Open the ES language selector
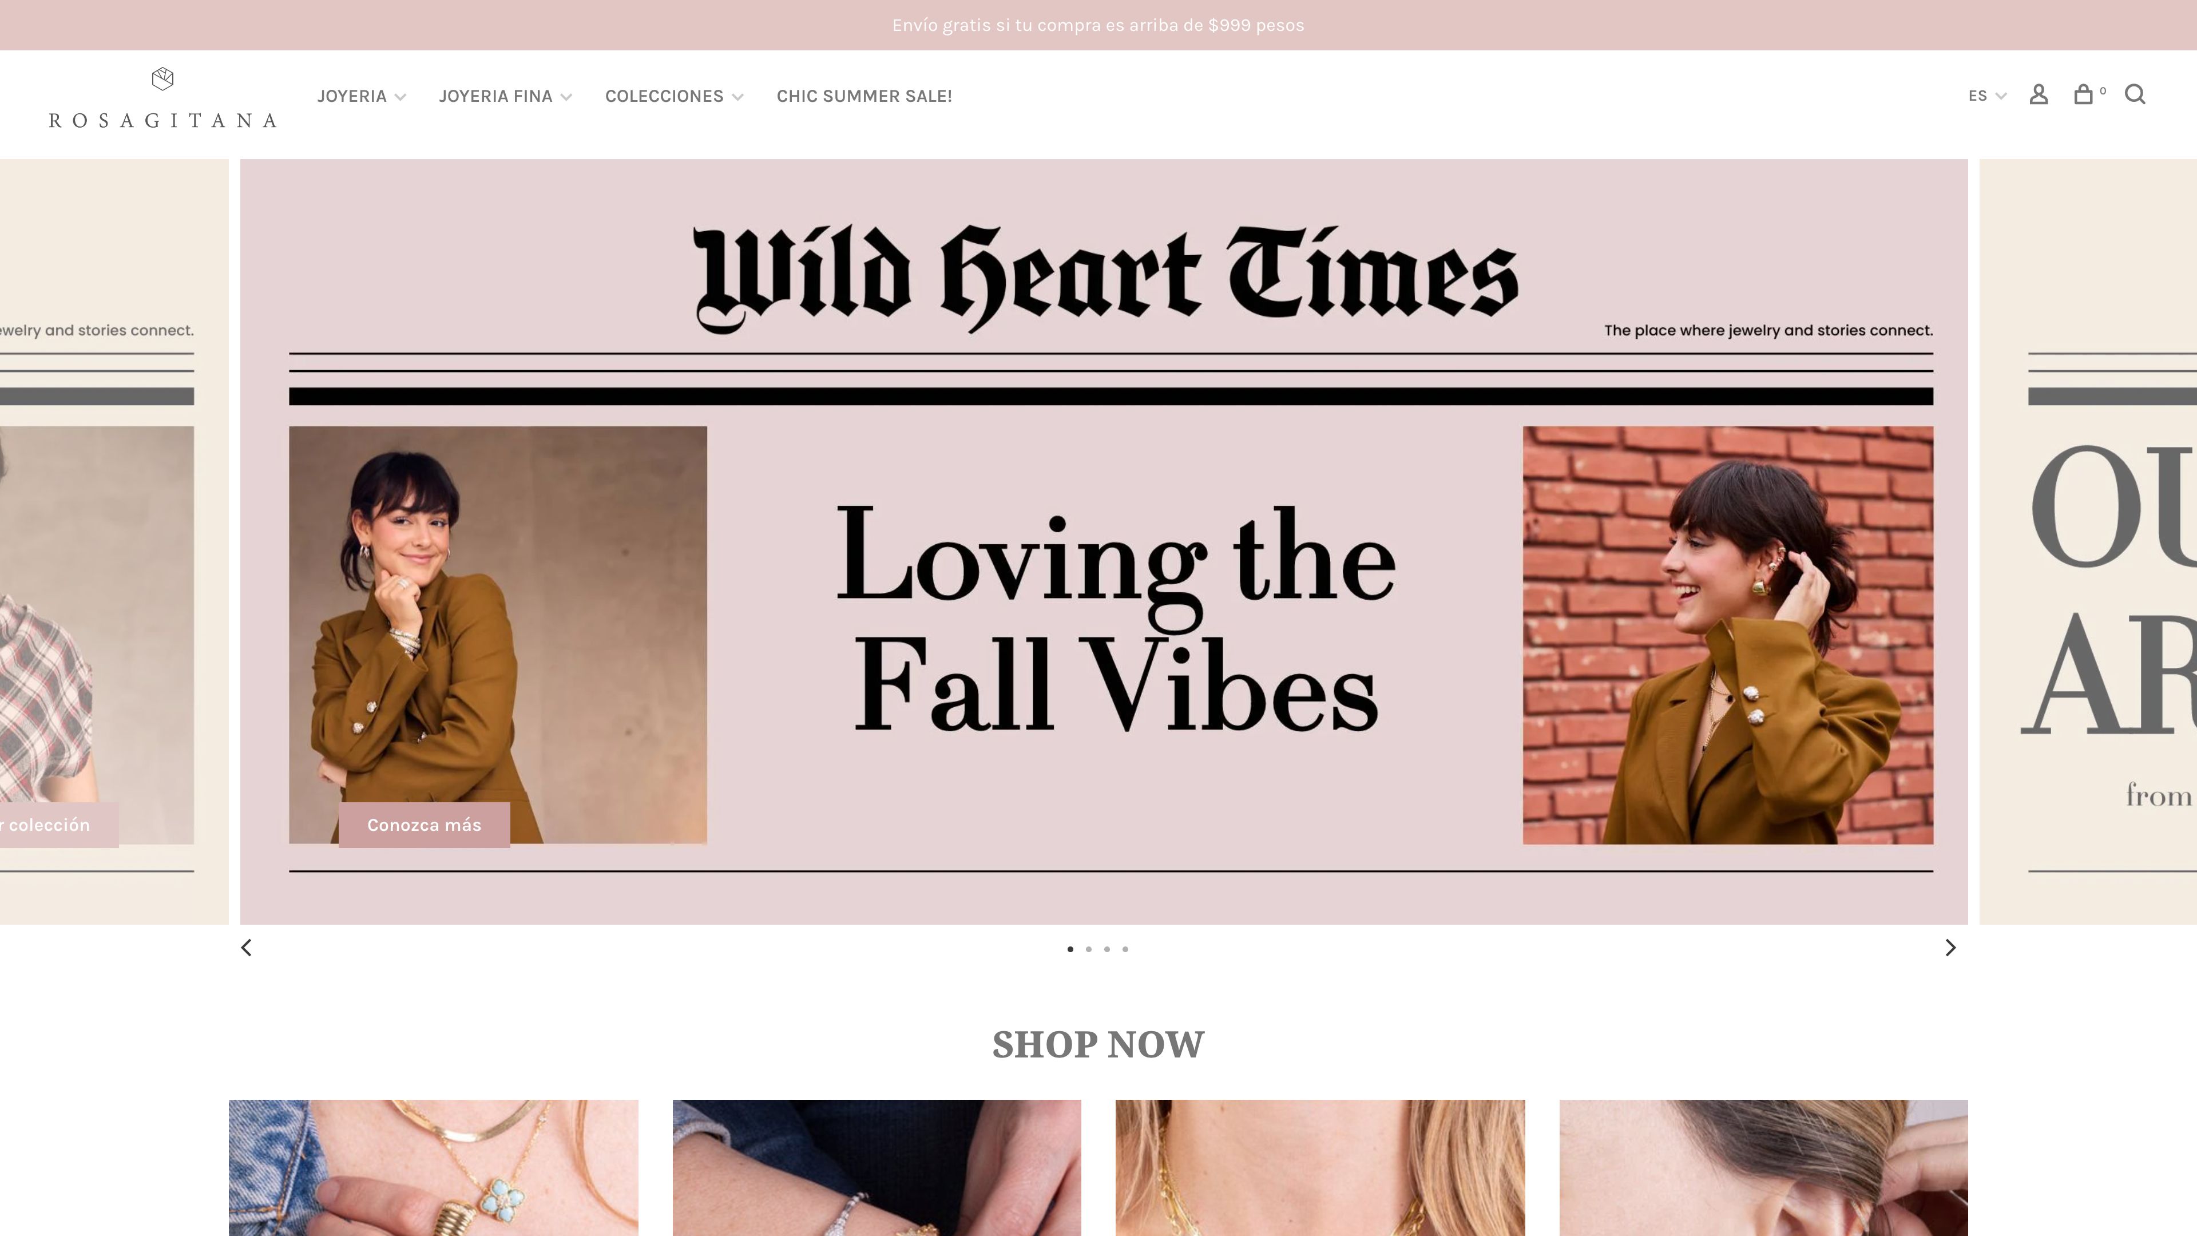Image resolution: width=2197 pixels, height=1236 pixels. click(1987, 96)
